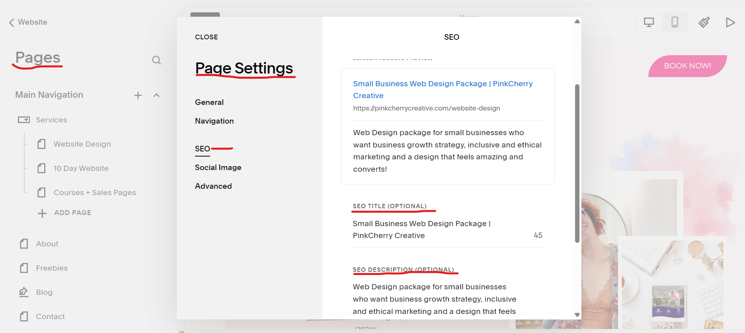This screenshot has height=333, width=745.
Task: Click the SEO title character count 45
Action: pyautogui.click(x=538, y=235)
